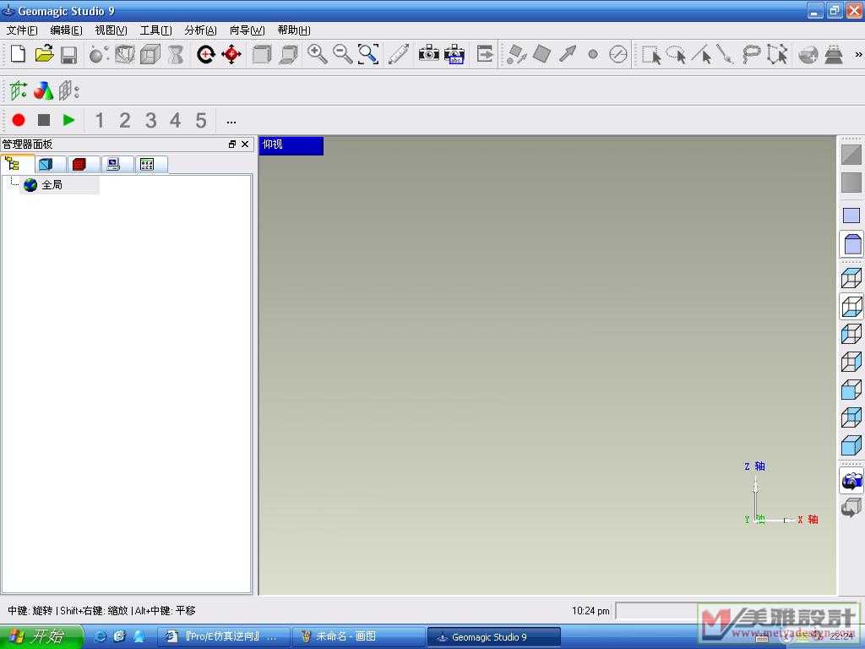
Task: Open the 视图(V) menu
Action: [111, 30]
